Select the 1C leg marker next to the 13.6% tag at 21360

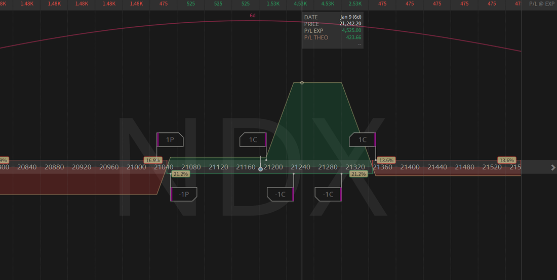363,139
